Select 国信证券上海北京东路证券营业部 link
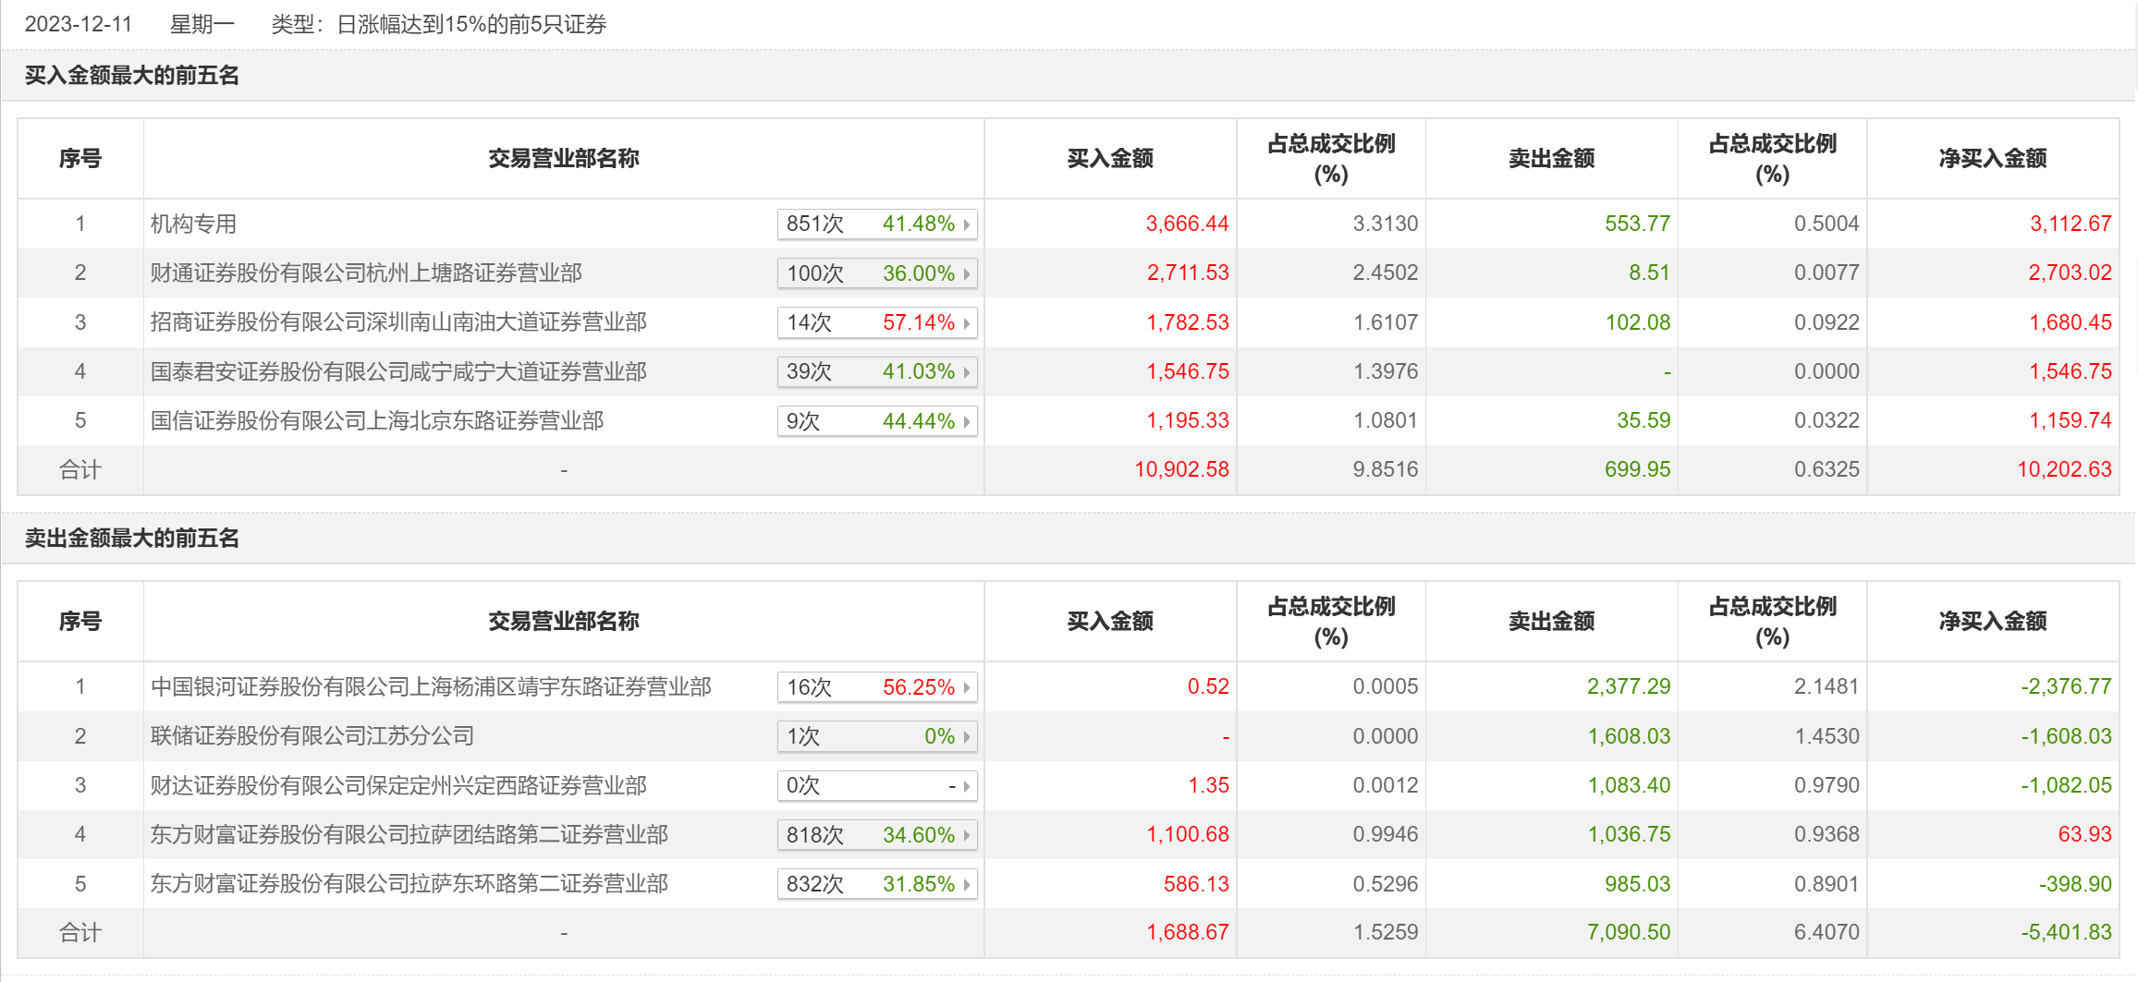This screenshot has height=982, width=2138. (377, 421)
